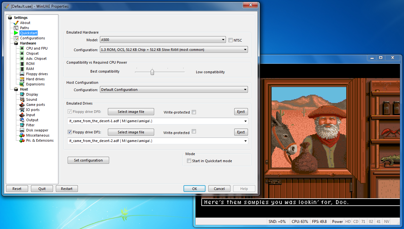Open Game ports settings label

[x=35, y=105]
